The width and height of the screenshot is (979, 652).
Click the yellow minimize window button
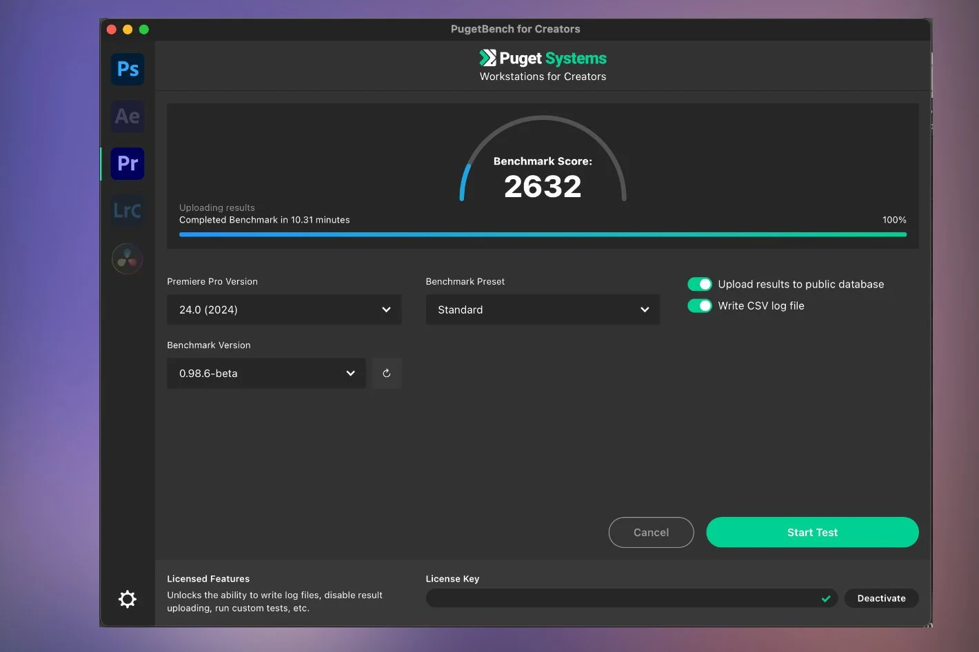point(128,29)
